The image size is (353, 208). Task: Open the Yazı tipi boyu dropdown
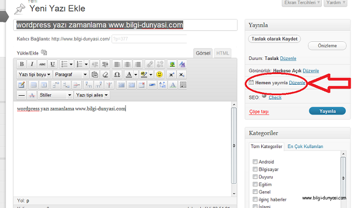click(34, 75)
